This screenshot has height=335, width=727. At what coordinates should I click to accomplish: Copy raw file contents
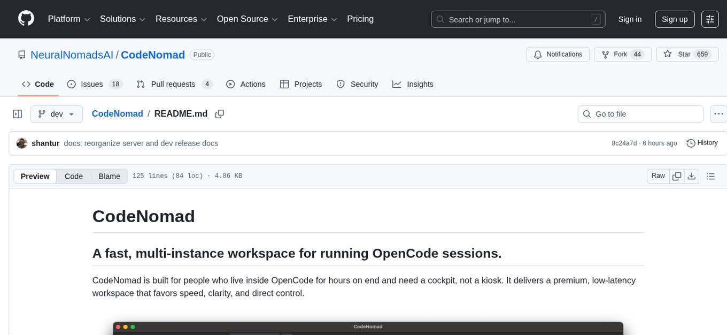pos(677,176)
